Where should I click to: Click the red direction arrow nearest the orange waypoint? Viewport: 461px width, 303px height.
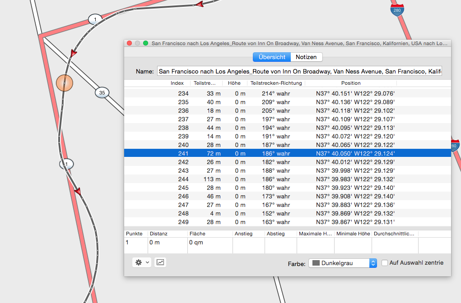click(x=73, y=54)
